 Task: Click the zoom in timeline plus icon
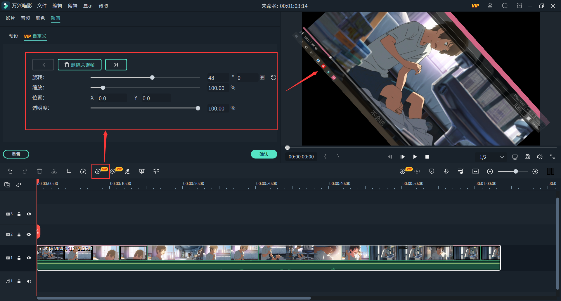click(535, 172)
